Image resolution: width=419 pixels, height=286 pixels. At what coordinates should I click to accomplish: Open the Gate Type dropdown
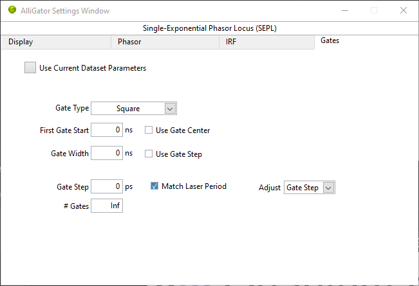134,109
